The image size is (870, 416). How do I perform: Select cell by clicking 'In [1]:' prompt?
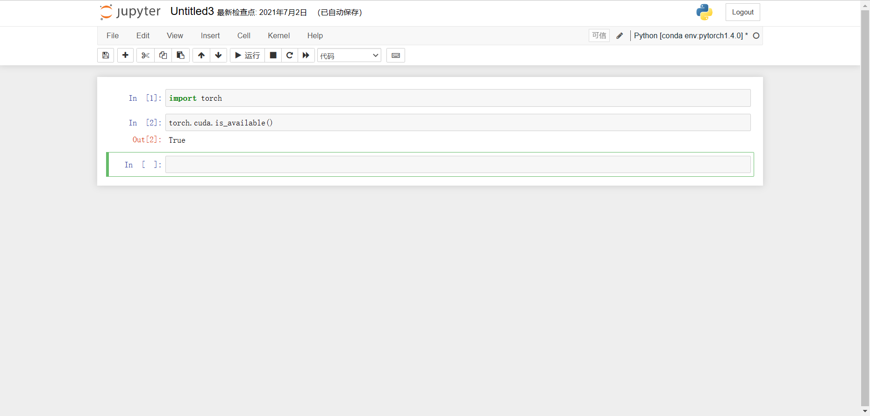(x=145, y=98)
